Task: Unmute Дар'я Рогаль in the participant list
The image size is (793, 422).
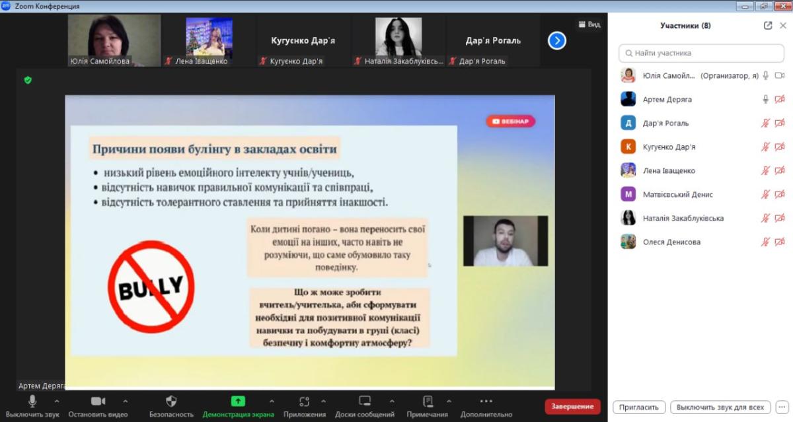Action: coord(766,123)
